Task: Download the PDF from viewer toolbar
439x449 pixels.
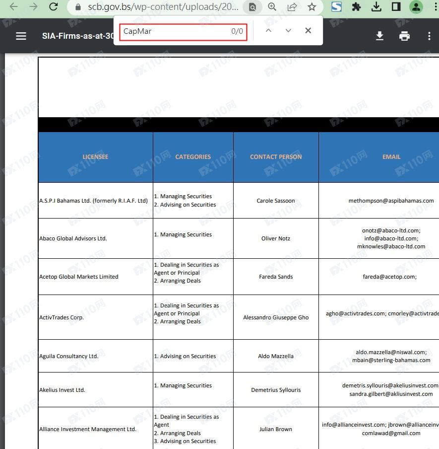Action: [379, 36]
